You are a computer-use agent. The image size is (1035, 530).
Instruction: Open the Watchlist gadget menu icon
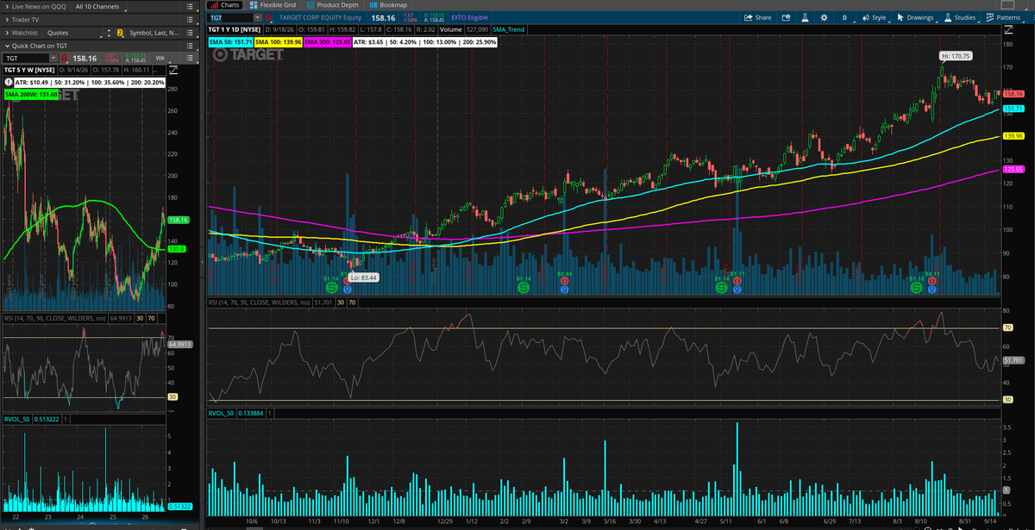click(x=189, y=33)
